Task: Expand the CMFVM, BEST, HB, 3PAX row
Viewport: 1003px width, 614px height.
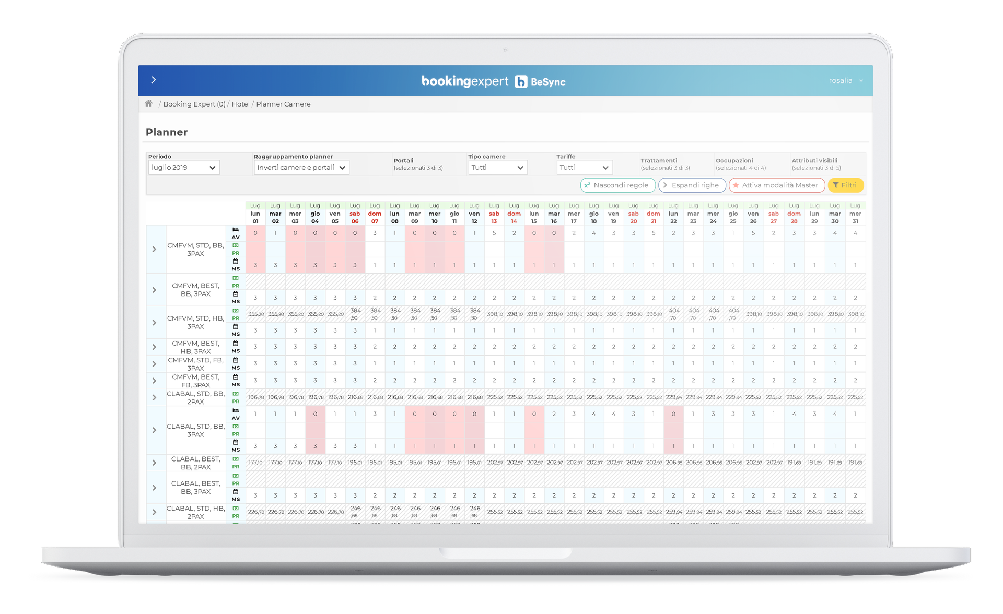Action: coord(155,347)
